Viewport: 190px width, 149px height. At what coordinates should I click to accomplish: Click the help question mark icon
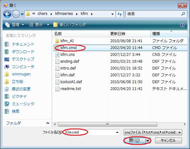[x=182, y=25]
